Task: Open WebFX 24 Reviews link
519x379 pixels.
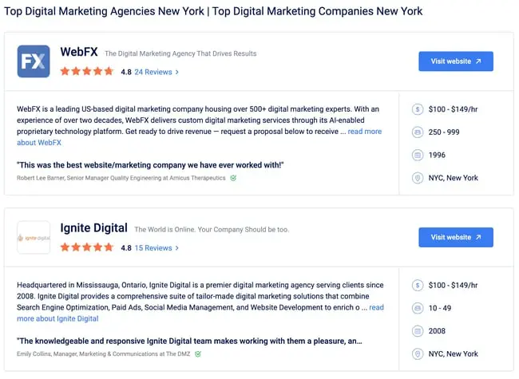Action: point(156,72)
